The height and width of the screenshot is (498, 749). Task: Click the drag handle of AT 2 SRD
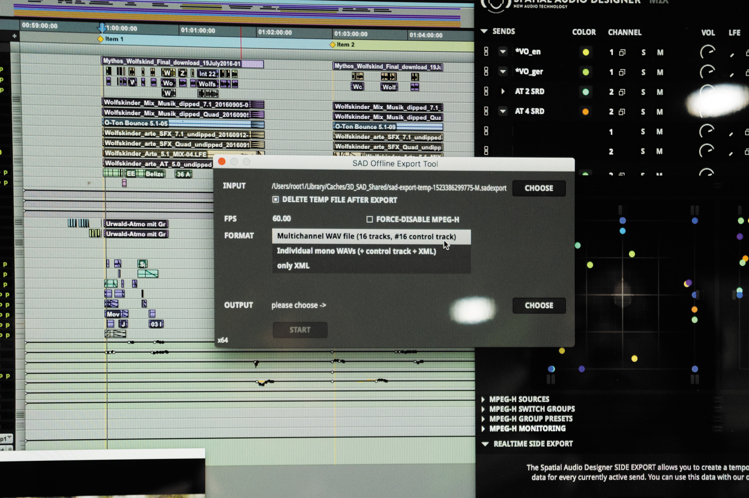[486, 91]
